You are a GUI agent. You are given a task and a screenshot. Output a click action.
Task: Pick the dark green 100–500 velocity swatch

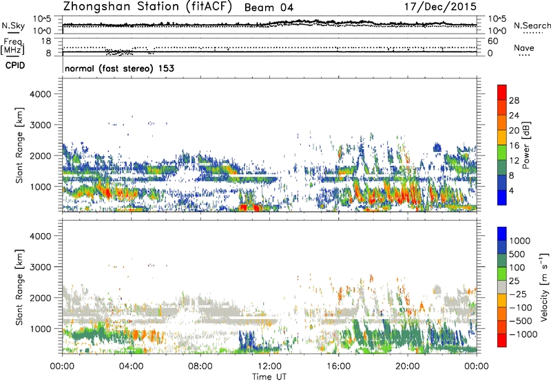[502, 261]
